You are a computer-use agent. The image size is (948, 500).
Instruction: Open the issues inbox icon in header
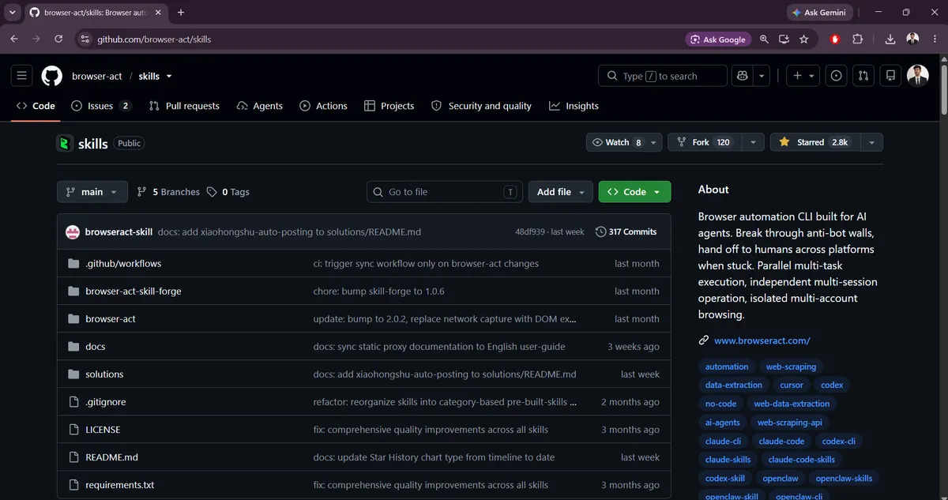pos(837,76)
